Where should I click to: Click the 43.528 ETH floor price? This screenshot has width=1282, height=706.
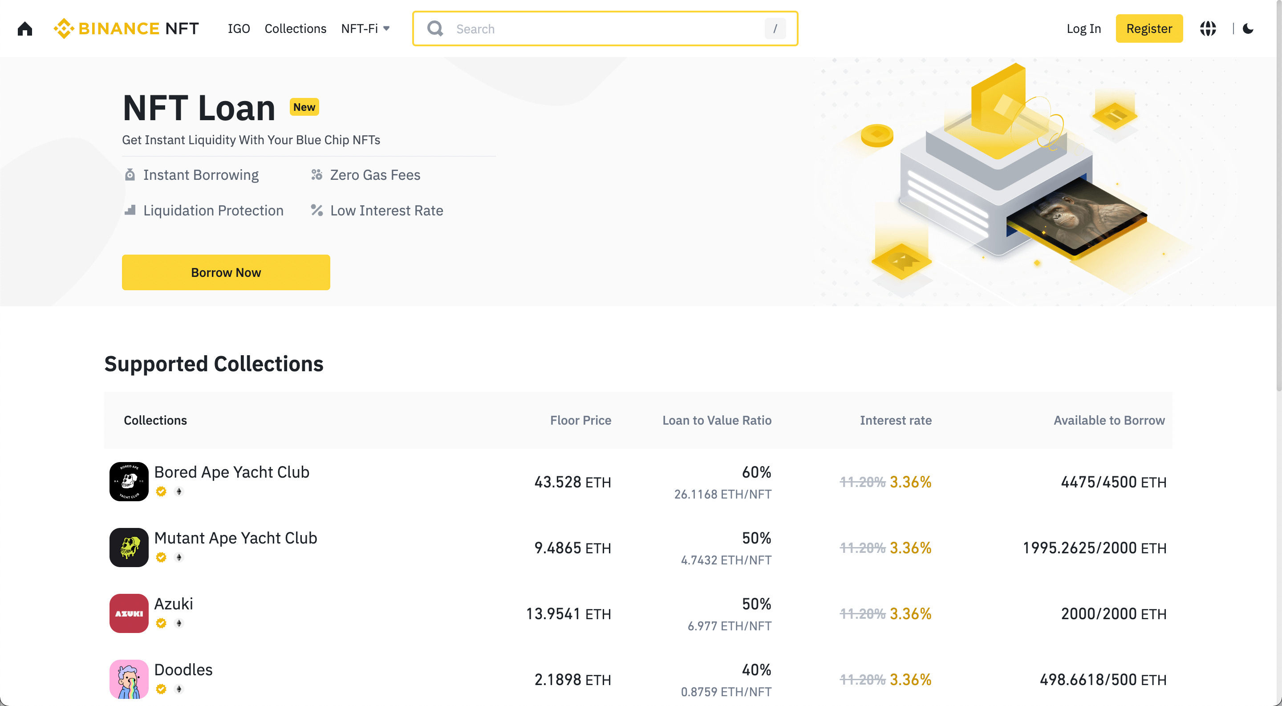point(572,482)
